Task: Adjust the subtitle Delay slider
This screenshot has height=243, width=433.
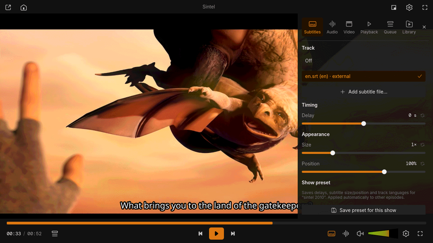Action: [364, 124]
